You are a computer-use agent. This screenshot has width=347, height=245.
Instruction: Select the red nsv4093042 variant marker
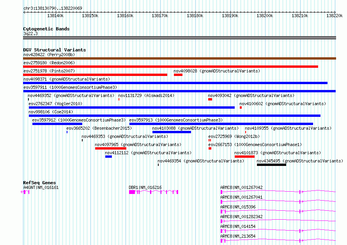pyautogui.click(x=210, y=99)
